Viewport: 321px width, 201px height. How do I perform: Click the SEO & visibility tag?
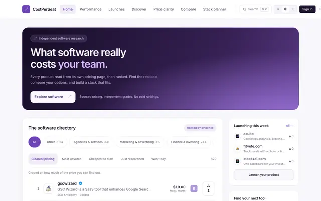point(67,195)
